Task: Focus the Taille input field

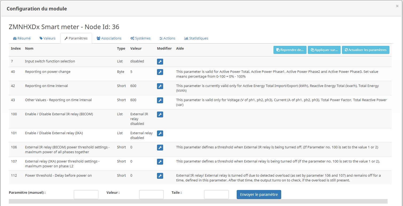Action: pyautogui.click(x=216, y=195)
